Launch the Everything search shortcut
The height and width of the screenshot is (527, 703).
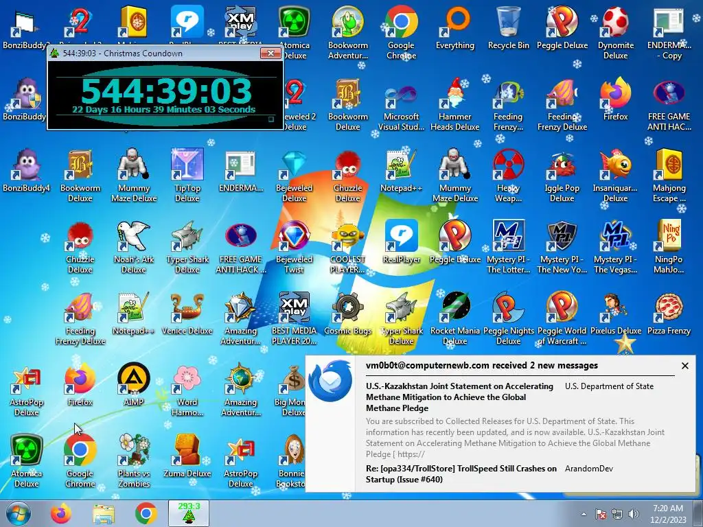click(x=455, y=27)
